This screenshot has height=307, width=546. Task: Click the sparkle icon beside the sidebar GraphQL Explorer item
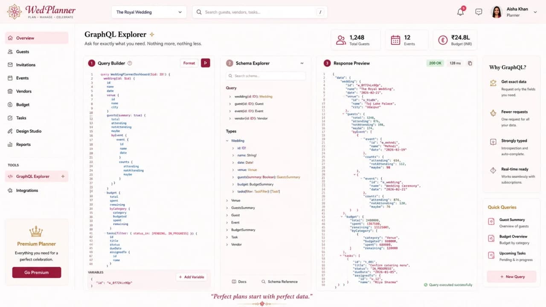[x=63, y=176]
